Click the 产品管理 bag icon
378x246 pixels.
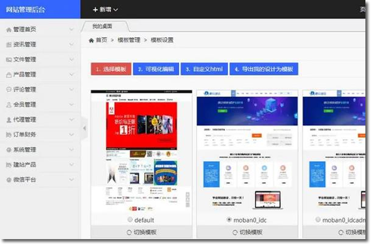(x=9, y=75)
